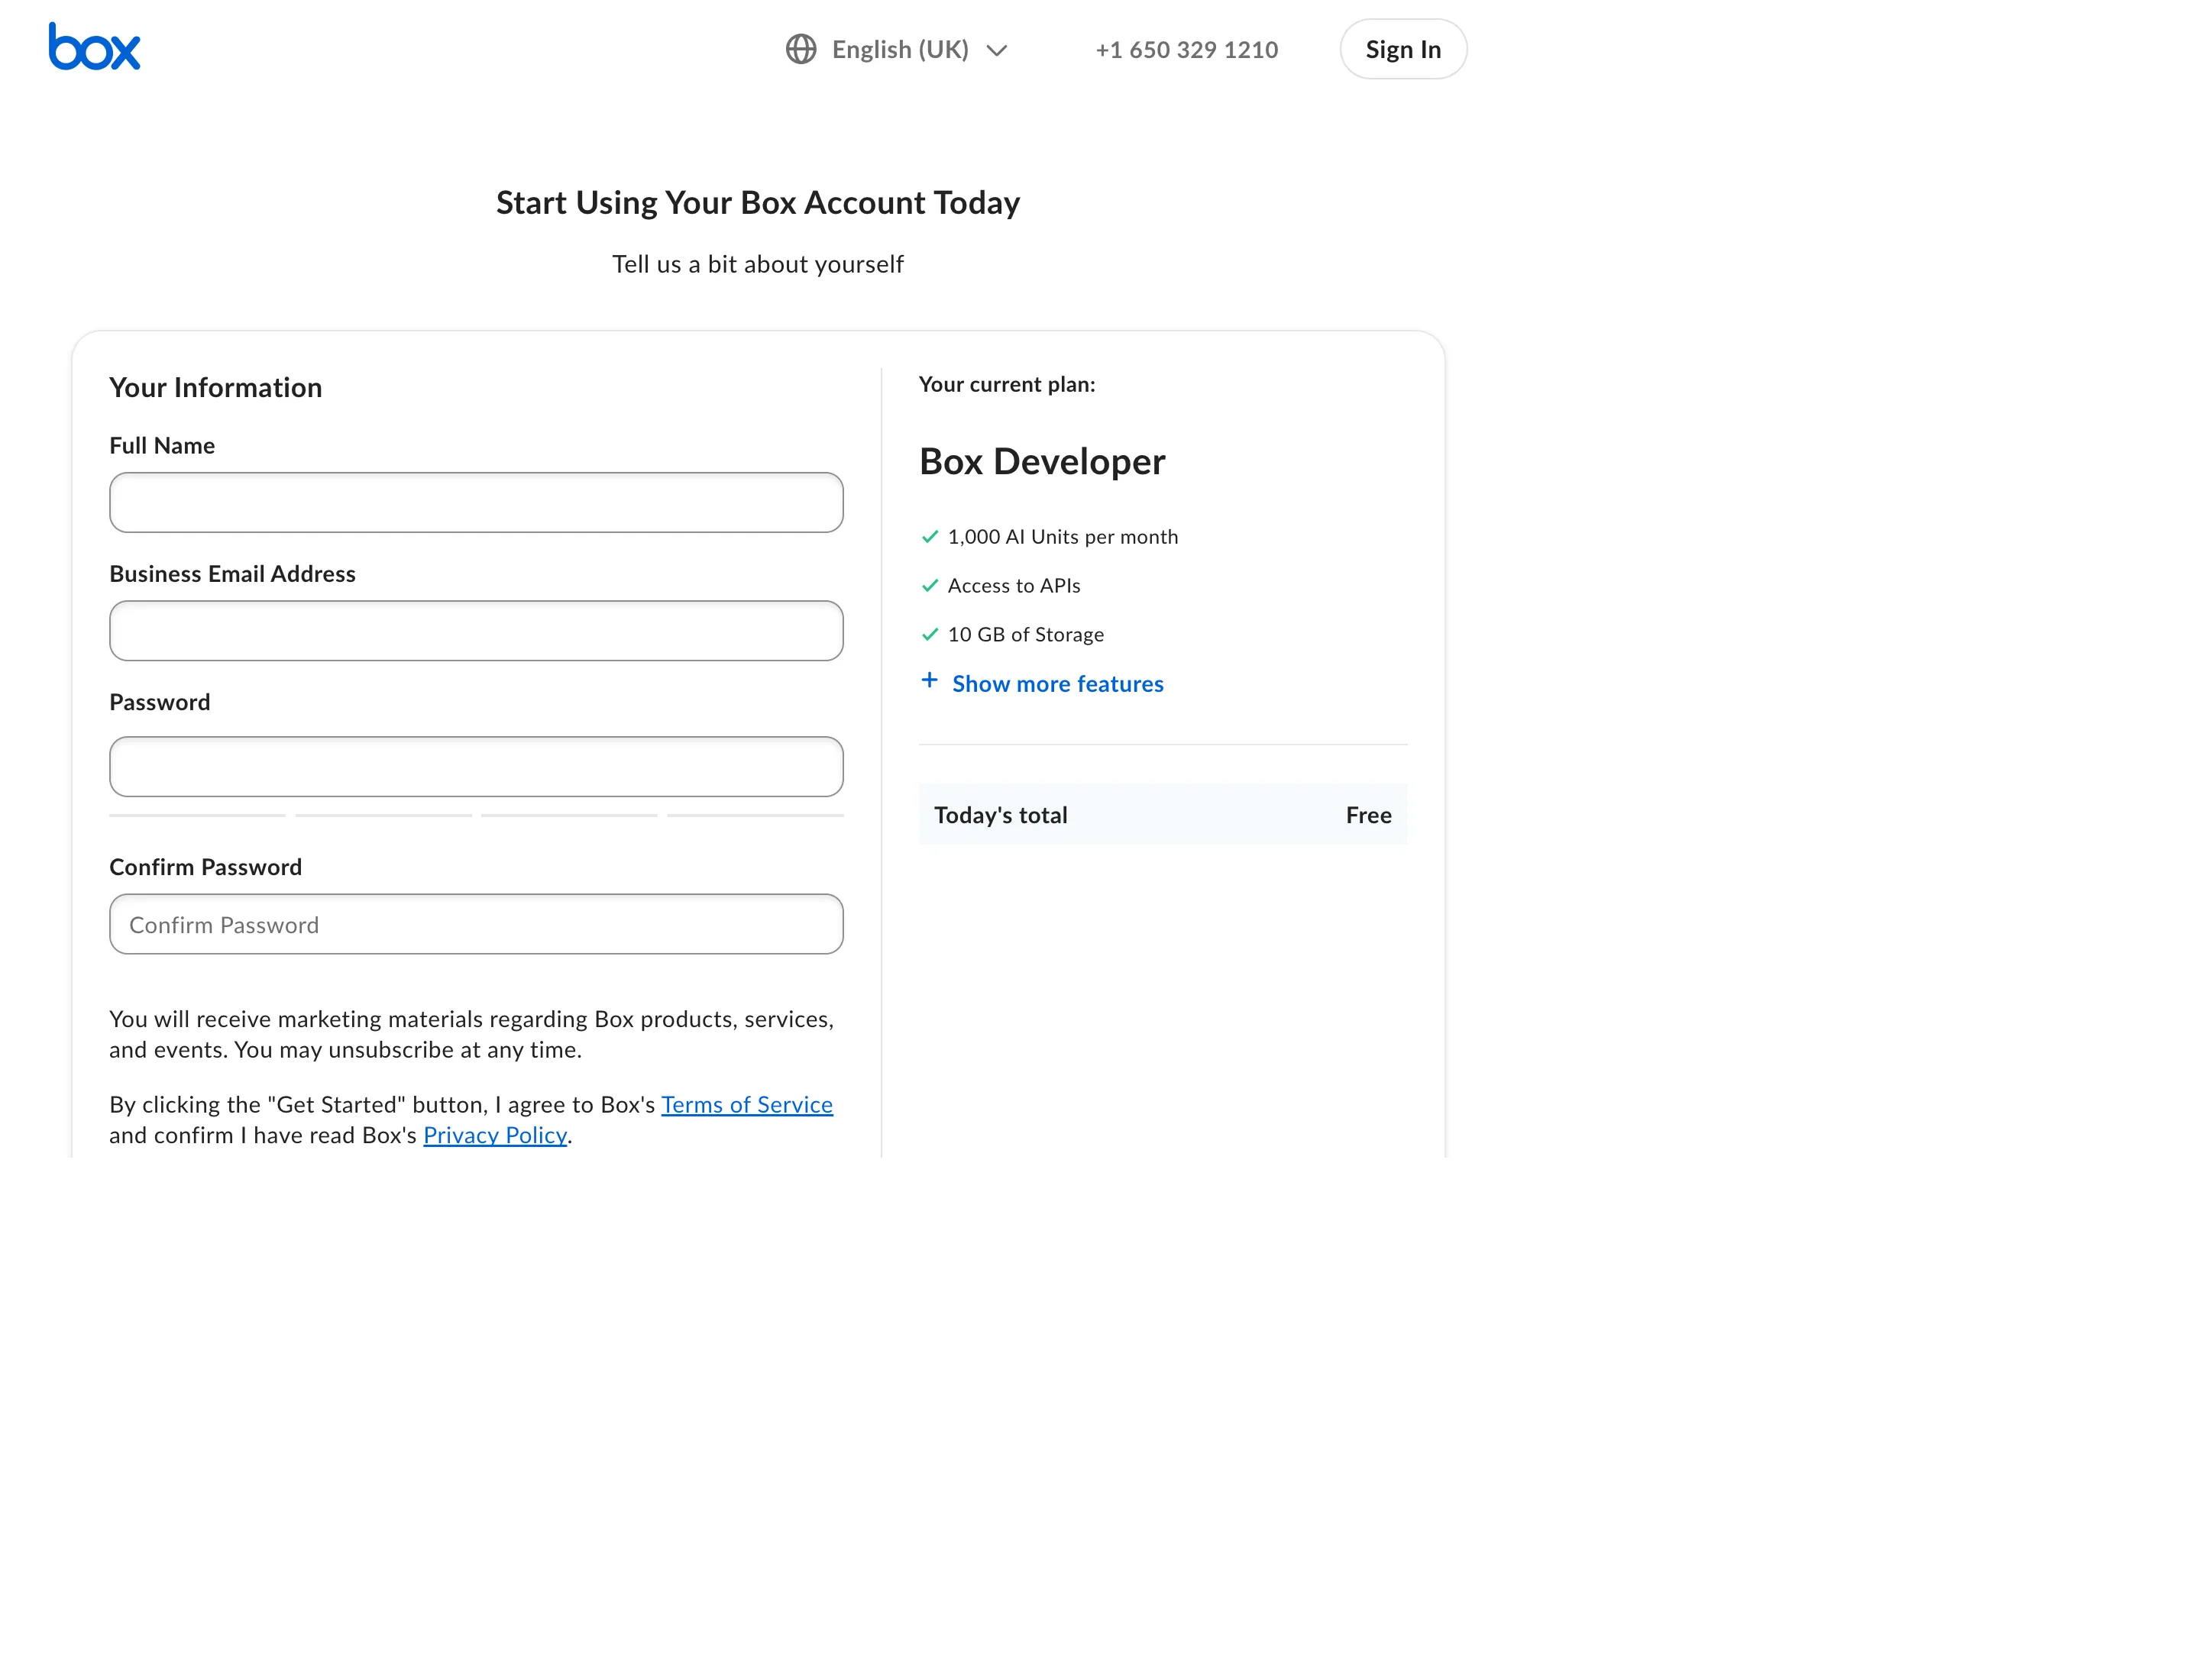Open the Privacy Policy link
2200x1680 pixels.
495,1135
